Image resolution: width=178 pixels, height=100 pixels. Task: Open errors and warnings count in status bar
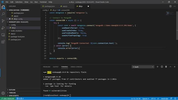click(x=20, y=99)
